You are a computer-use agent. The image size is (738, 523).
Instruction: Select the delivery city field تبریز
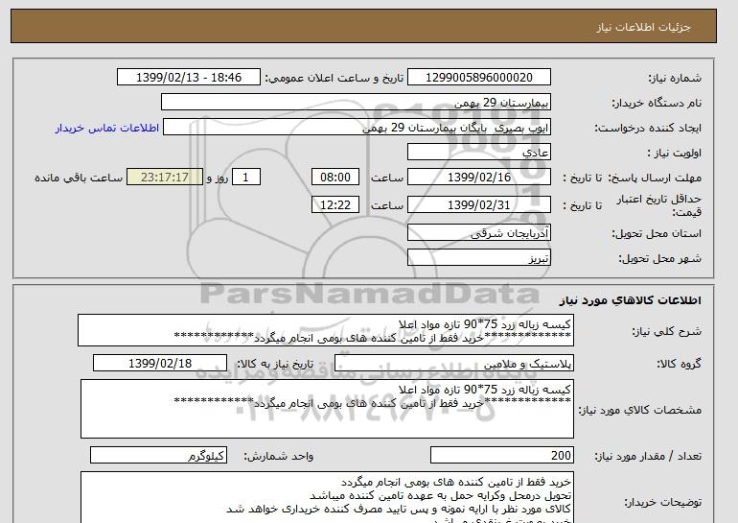coord(479,258)
